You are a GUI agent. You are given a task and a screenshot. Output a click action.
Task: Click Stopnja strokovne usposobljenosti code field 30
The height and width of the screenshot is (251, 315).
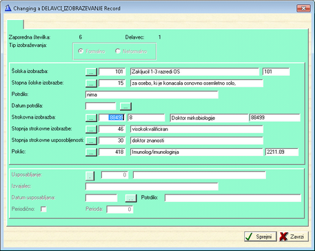[x=112, y=141]
